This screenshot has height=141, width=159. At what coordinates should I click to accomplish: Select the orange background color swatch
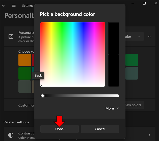24,60
